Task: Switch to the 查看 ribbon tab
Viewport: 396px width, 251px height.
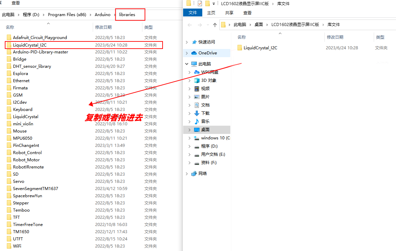Action: tap(247, 12)
